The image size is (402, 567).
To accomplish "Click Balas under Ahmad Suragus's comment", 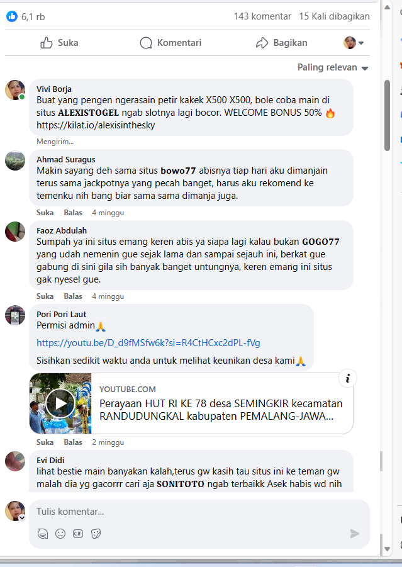I will (73, 213).
